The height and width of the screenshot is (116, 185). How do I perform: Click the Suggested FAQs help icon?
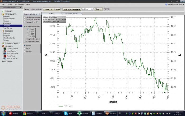(x=166, y=5)
